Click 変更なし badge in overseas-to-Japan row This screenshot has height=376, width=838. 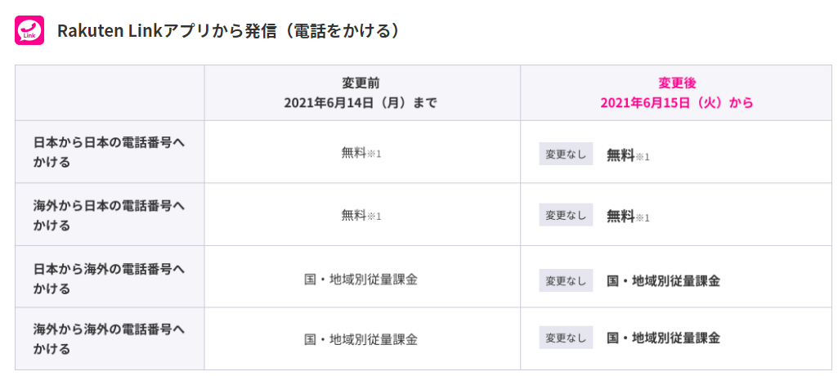click(566, 215)
